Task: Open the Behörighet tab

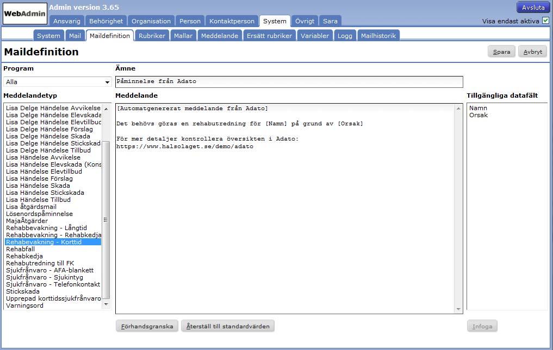Action: point(106,21)
